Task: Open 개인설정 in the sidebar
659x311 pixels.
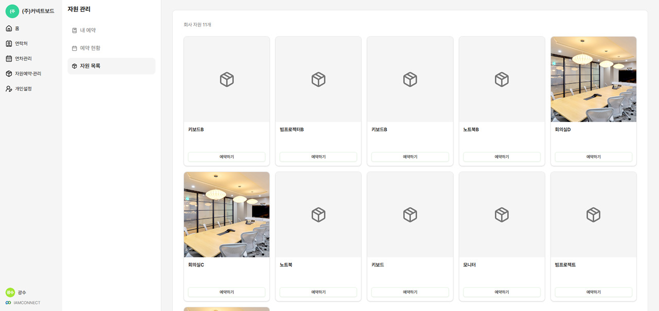Action: click(x=31, y=89)
